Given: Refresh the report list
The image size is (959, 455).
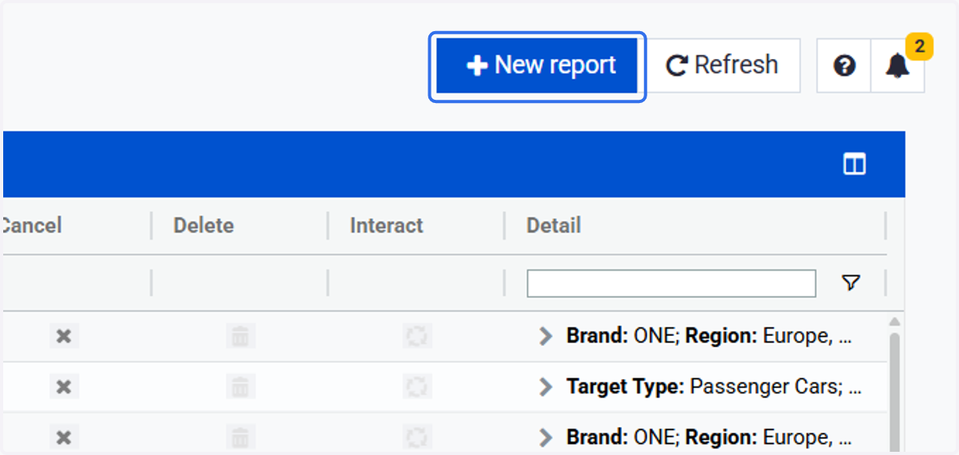Looking at the screenshot, I should tap(722, 65).
